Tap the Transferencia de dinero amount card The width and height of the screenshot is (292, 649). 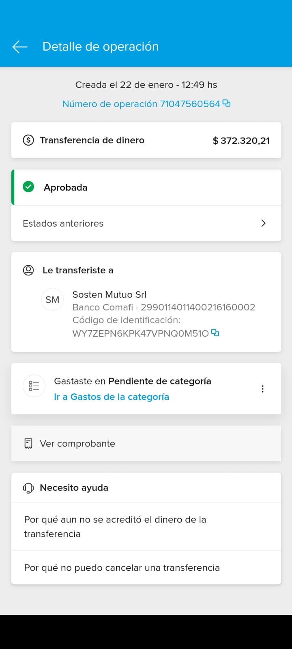coord(146,140)
